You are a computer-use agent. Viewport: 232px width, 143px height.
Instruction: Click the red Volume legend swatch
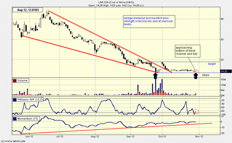pos(15,81)
